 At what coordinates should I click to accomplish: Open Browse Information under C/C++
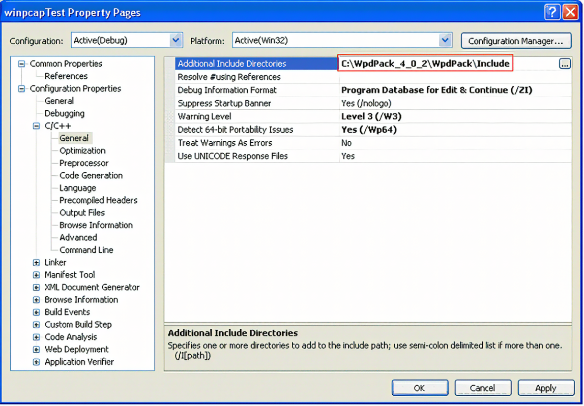(x=96, y=225)
